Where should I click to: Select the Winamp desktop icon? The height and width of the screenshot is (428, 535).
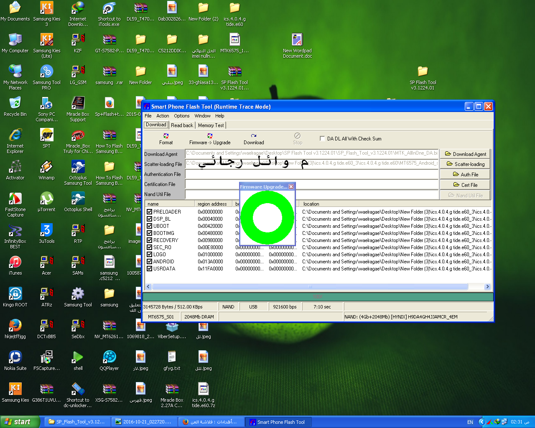[46, 171]
